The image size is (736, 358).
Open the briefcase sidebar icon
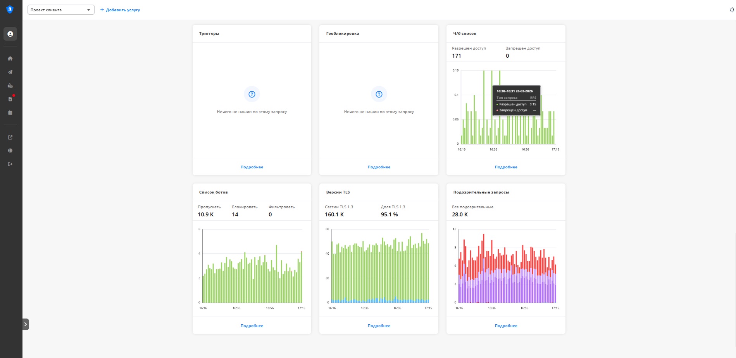10,86
